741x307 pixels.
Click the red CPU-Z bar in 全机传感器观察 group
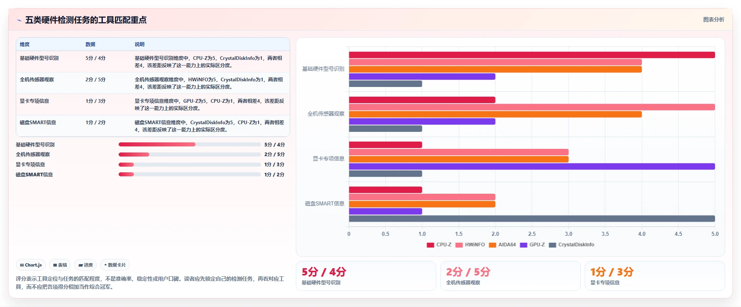tap(422, 100)
